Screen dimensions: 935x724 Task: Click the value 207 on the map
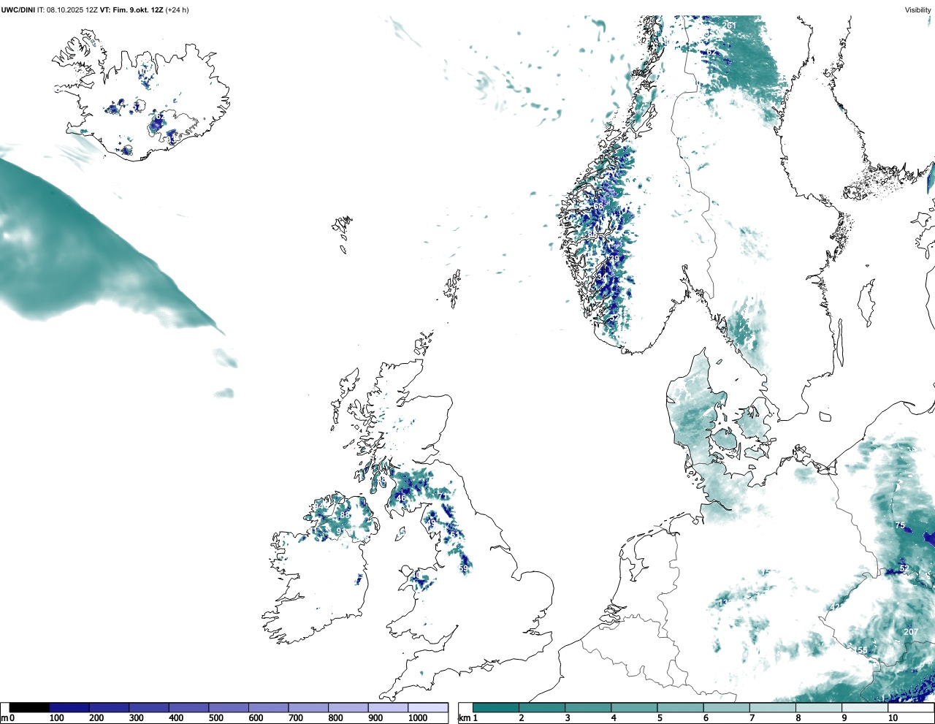click(911, 632)
